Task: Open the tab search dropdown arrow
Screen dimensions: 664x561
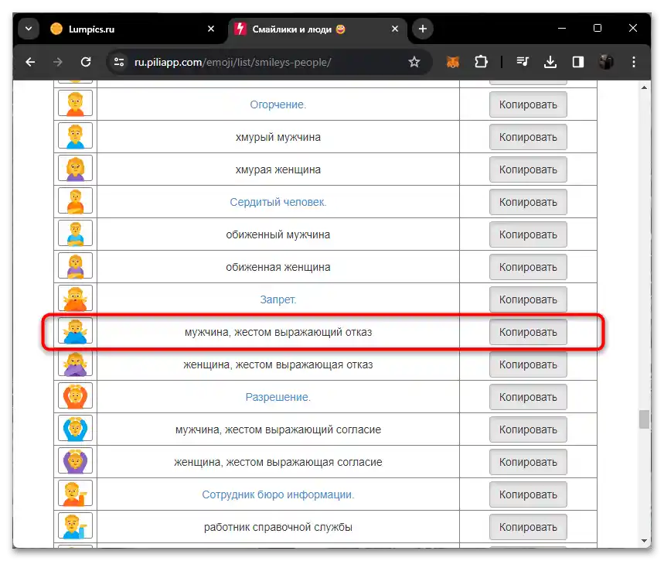Action: pyautogui.click(x=29, y=29)
